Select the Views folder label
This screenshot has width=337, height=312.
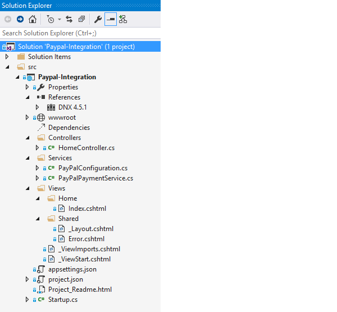click(57, 188)
